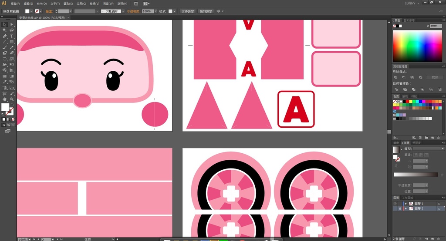The height and width of the screenshot is (241, 446).
Task: Select the Direct Selection tool
Action: 12,25
